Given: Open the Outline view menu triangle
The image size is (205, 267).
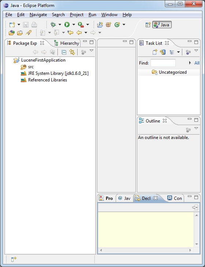Looking at the screenshot, I should tap(196, 128).
